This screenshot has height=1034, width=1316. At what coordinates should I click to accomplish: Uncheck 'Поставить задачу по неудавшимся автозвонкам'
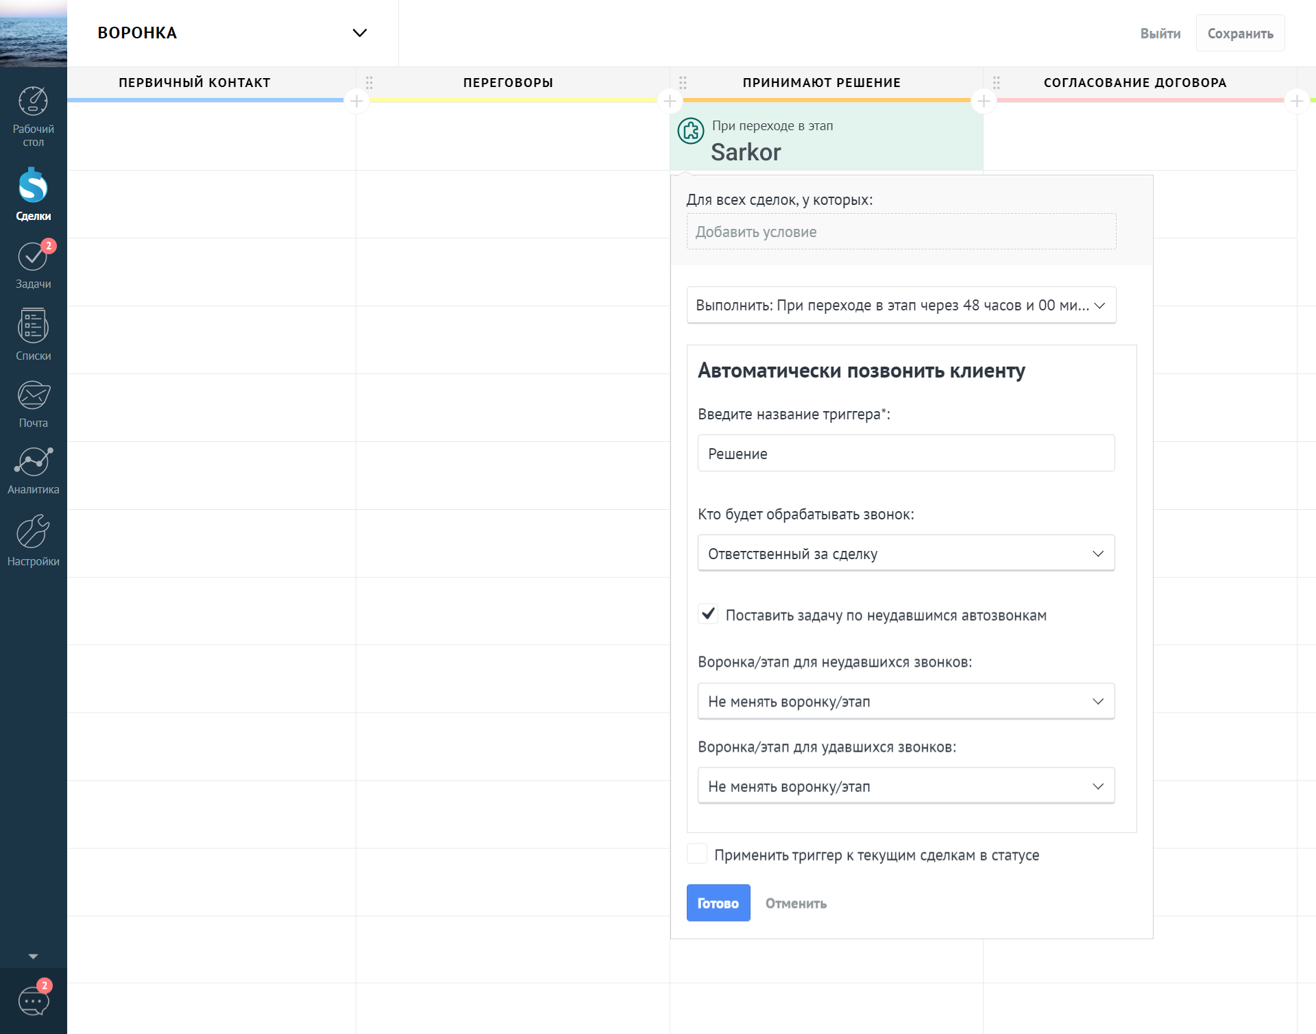(x=708, y=614)
